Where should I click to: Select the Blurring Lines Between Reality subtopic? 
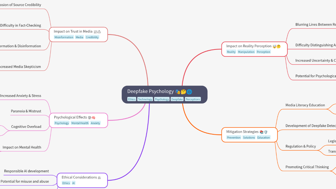316,25
